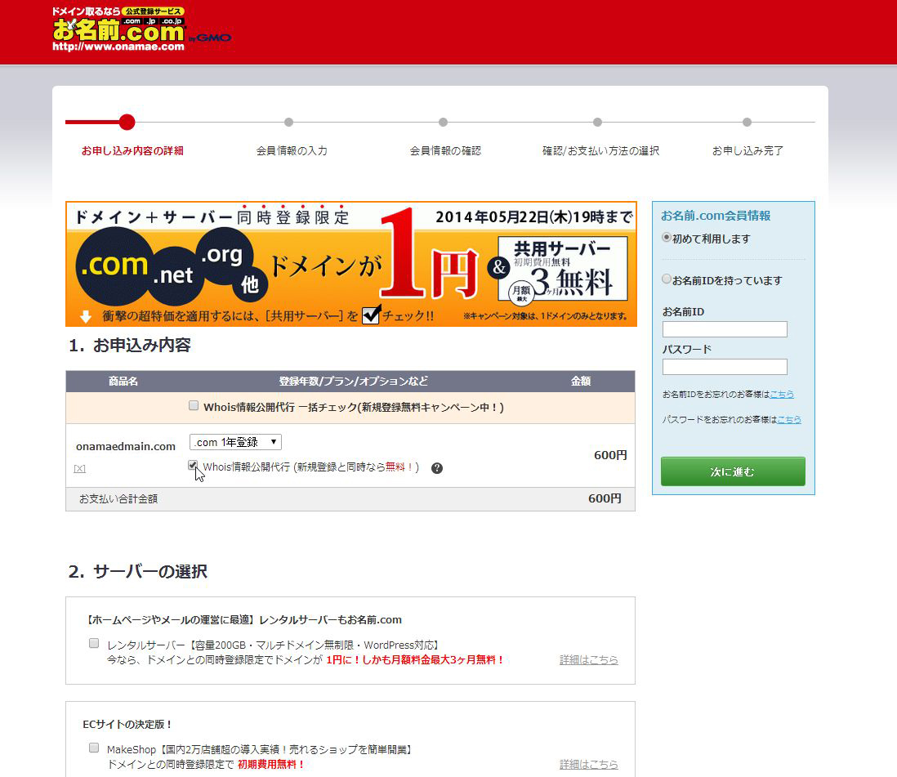Click the お支払い合計金額 label
Screen dimensions: 897x777
(118, 499)
